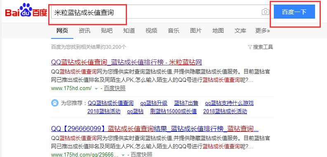Open suggested search qq蓝钻升级
Screen dimensions: 327x157
tap(154, 103)
